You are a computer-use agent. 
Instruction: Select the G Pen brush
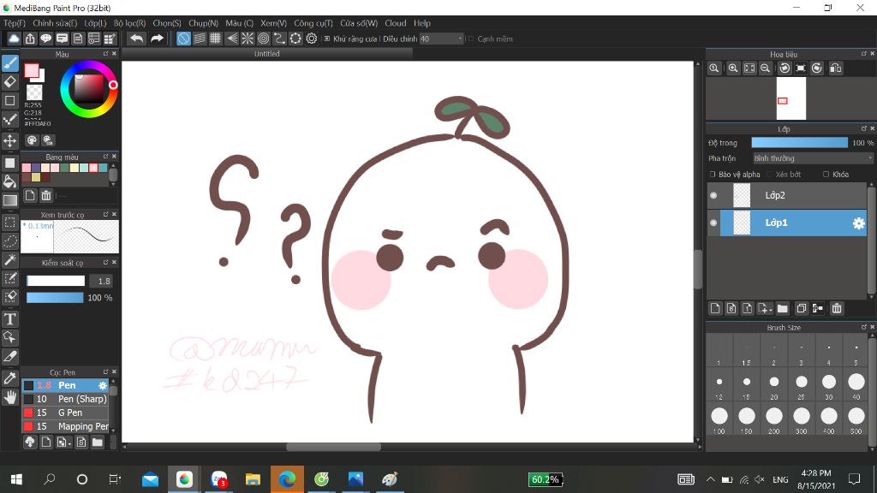(x=65, y=413)
